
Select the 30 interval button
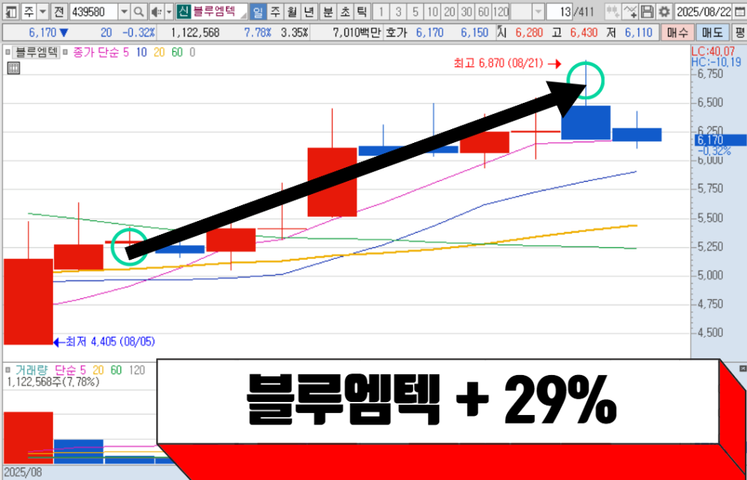coord(466,11)
